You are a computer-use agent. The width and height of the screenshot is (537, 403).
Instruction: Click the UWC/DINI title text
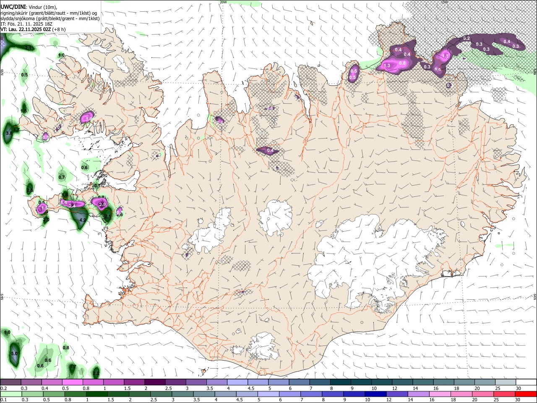pyautogui.click(x=13, y=7)
